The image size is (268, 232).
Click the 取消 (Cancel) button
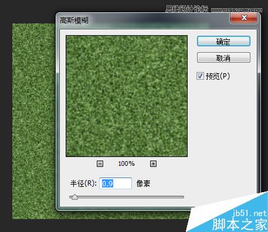pyautogui.click(x=223, y=57)
